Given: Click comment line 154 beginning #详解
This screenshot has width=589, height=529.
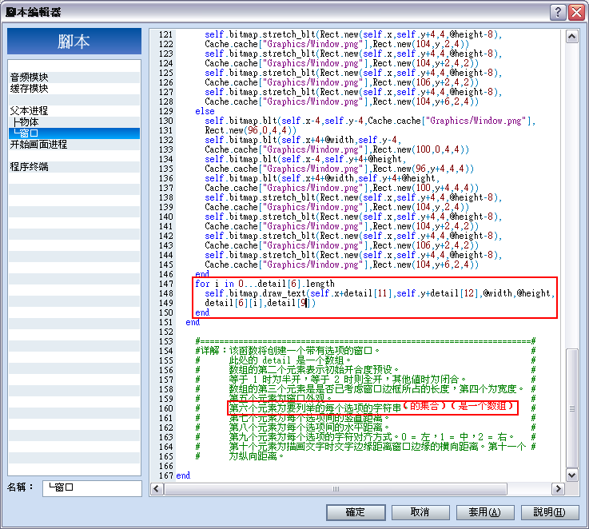Looking at the screenshot, I should click(x=288, y=351).
